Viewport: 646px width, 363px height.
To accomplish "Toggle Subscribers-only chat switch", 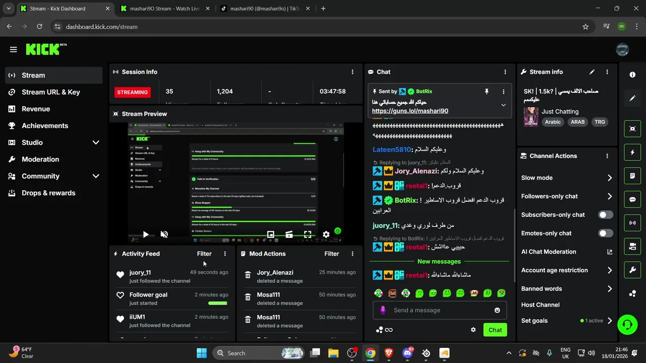I will coord(606,215).
